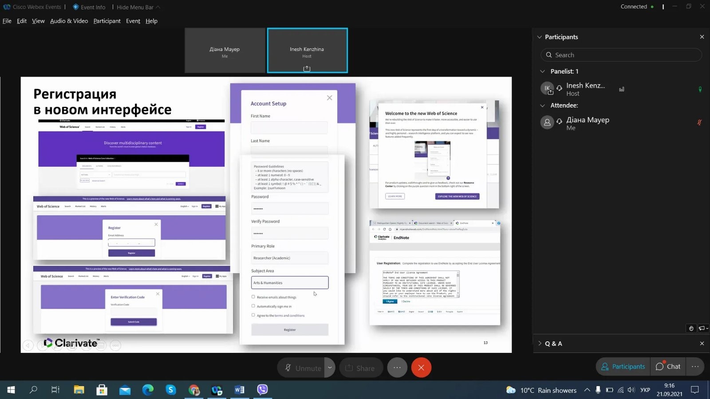Image resolution: width=710 pixels, height=399 pixels.
Task: Click the Raise Hand icon
Action: [691, 328]
